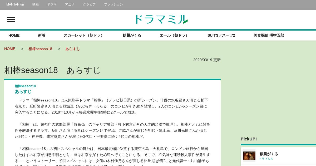This screenshot has width=316, height=166.
Task: Click the 相棒season18 label above the article
Action: (25, 86)
